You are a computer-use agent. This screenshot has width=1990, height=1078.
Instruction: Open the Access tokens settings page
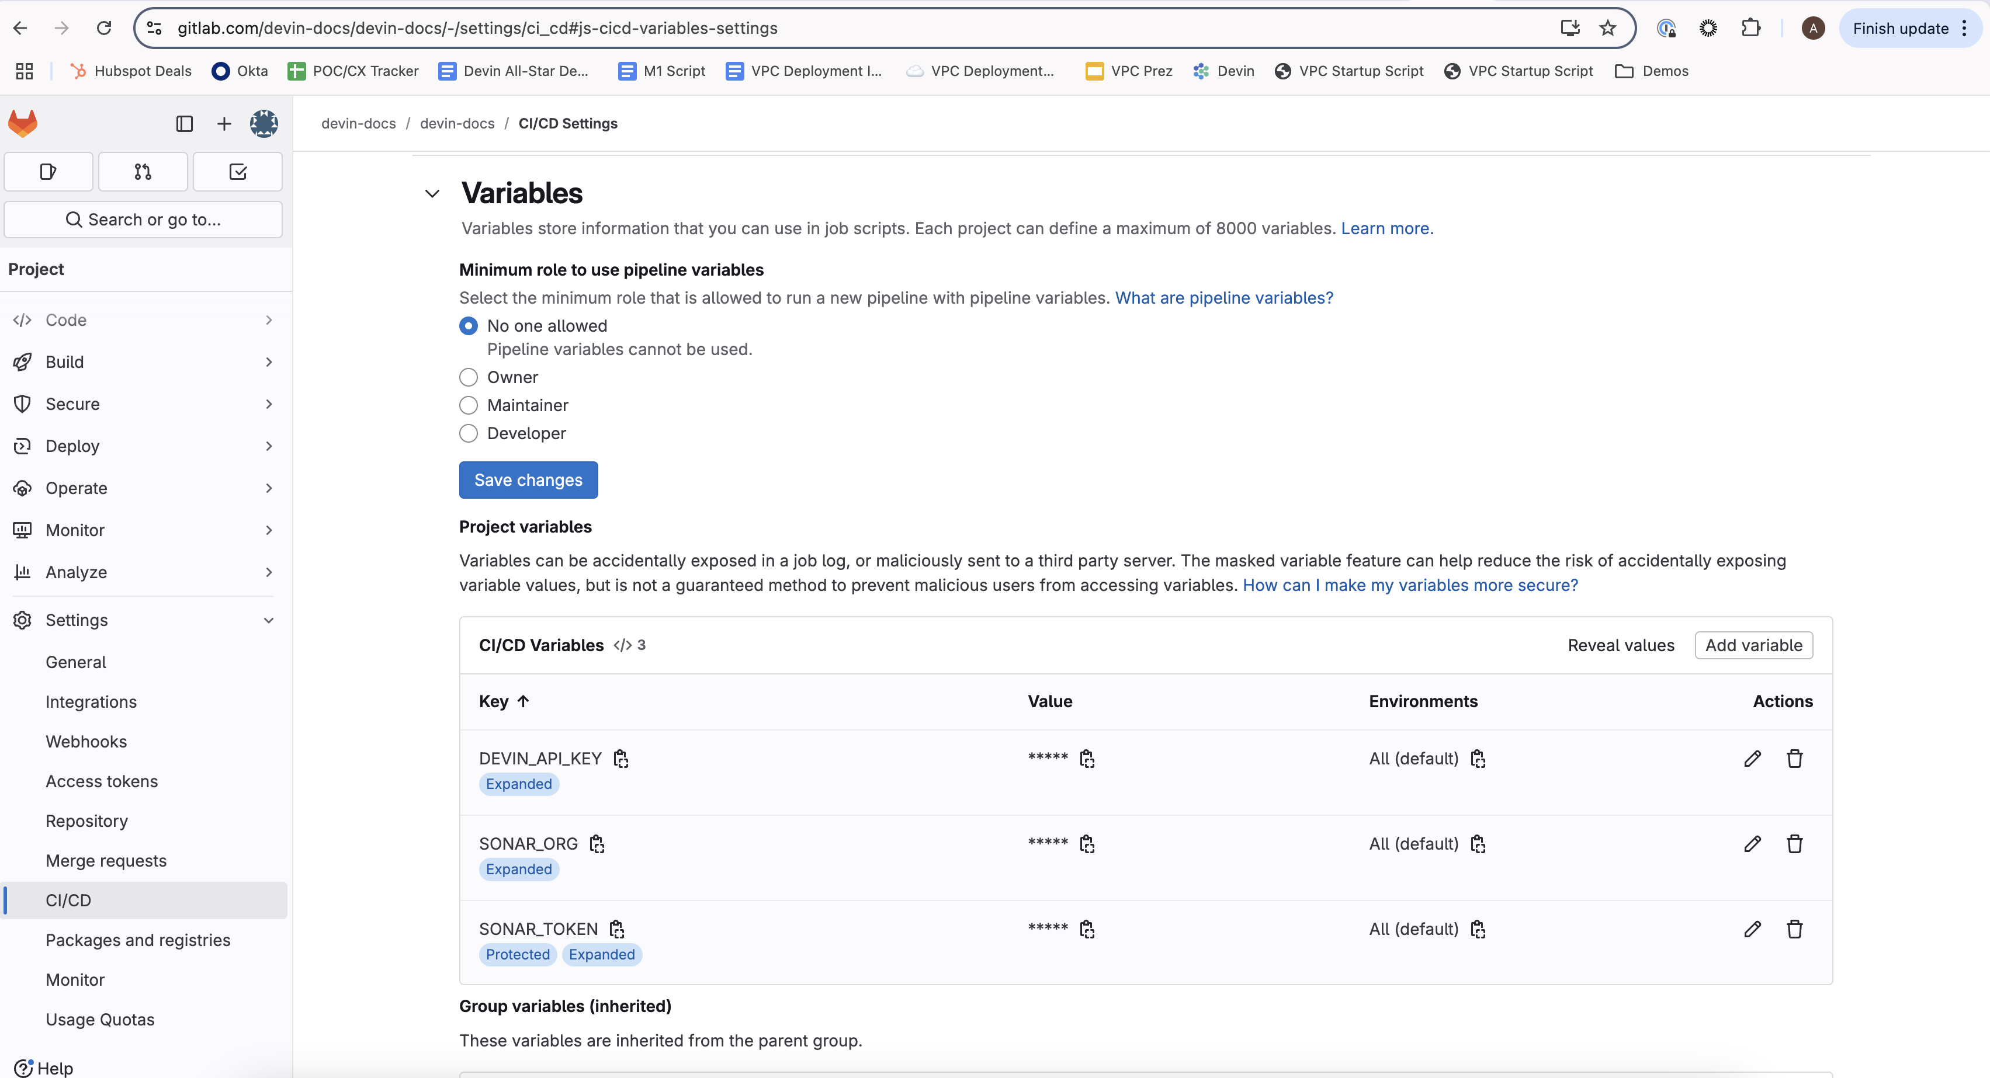click(101, 781)
